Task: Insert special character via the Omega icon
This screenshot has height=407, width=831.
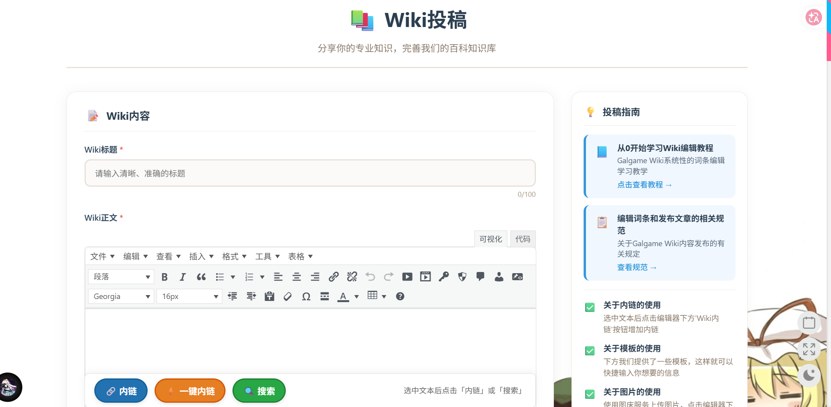Action: point(306,297)
